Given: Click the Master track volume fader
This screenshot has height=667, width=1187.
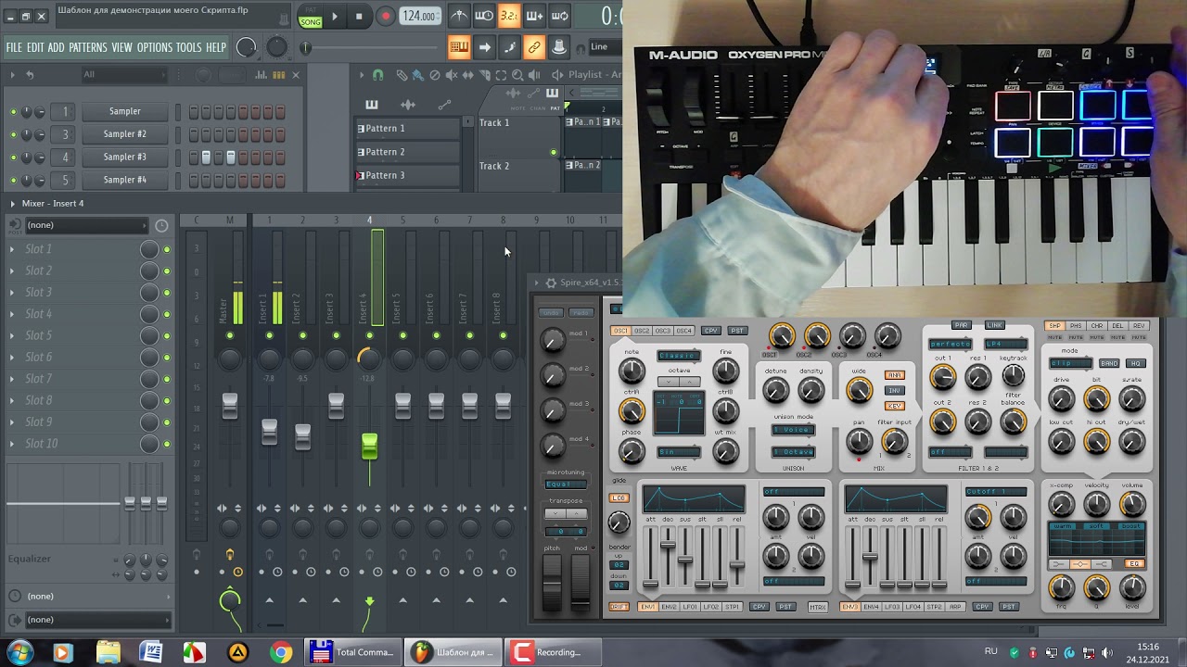Looking at the screenshot, I should pos(230,405).
